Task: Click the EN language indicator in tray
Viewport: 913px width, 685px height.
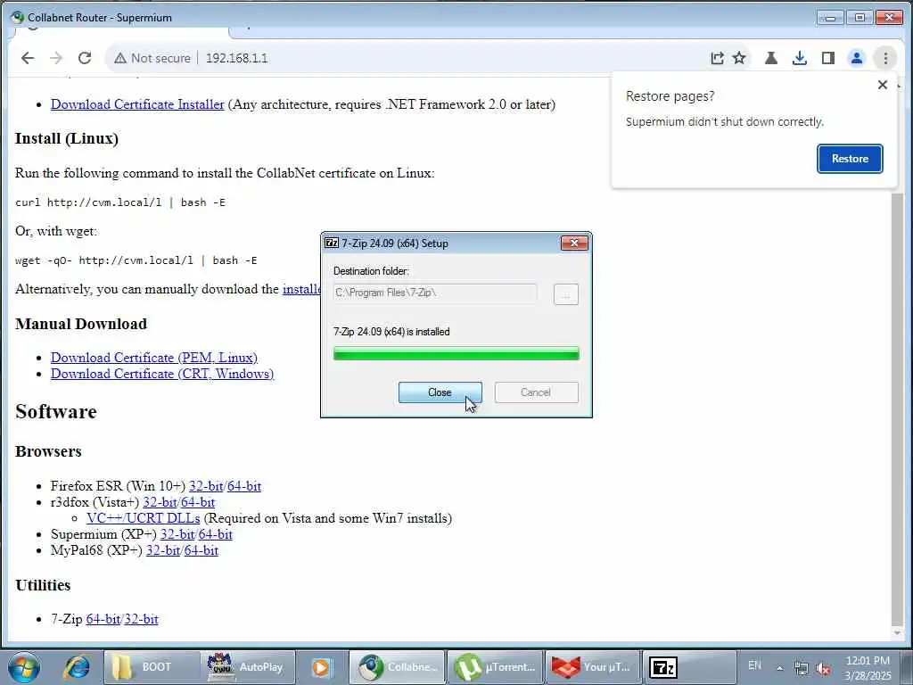Action: (x=754, y=665)
